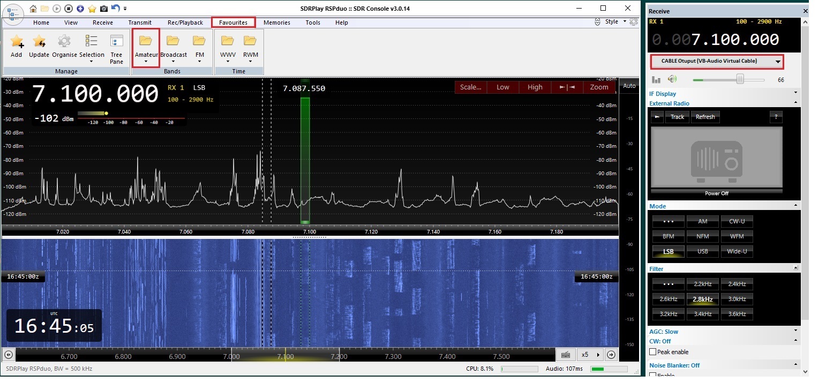826x390 pixels.
Task: Select the 3.0kHz filter
Action: [737, 299]
